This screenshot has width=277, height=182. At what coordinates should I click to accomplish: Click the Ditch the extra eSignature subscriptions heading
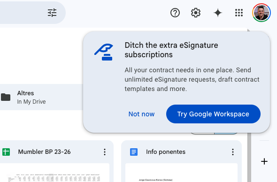coord(171,50)
